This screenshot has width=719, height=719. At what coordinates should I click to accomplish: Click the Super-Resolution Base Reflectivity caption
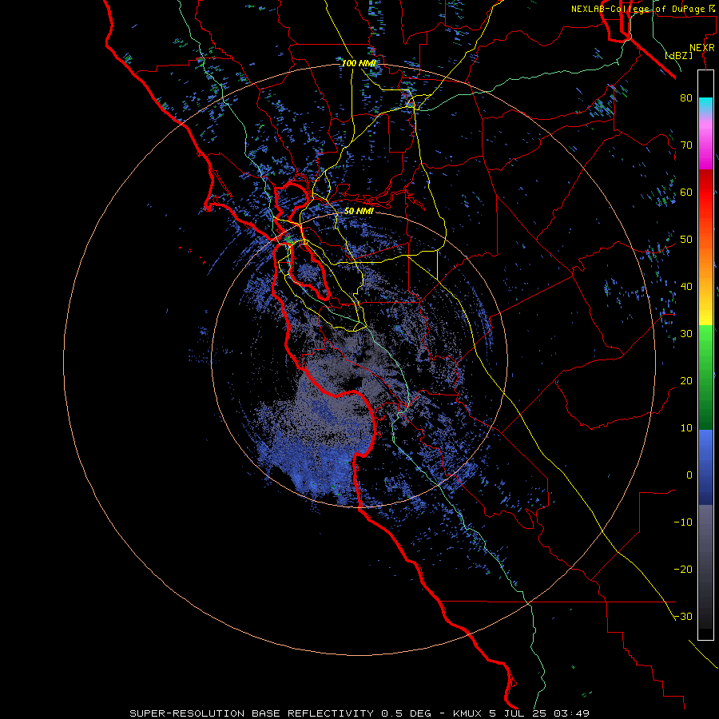coord(359,713)
